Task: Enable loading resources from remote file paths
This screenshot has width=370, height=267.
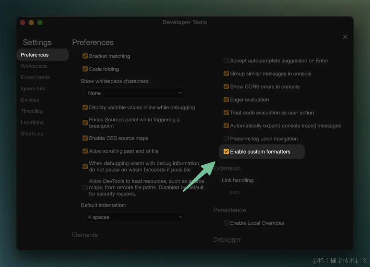Action: (85, 187)
